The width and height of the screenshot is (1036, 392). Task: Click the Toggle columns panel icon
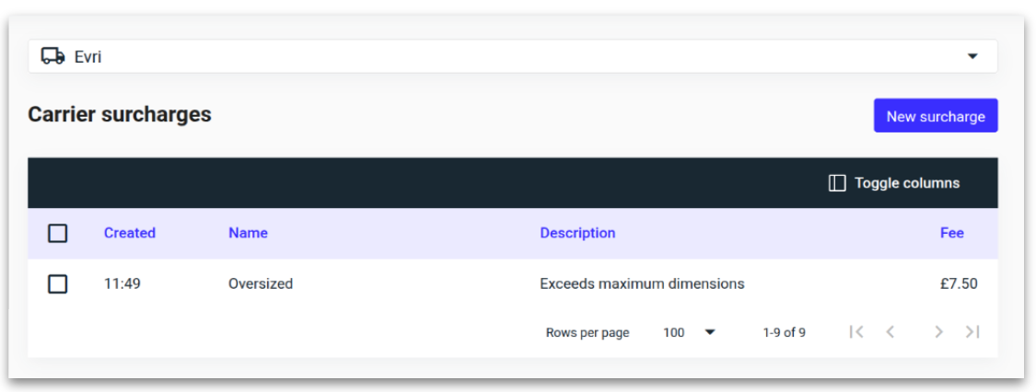(837, 183)
